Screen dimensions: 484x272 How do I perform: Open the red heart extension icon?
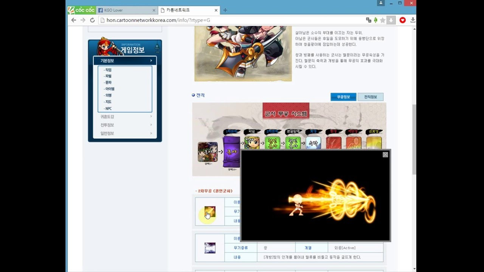[403, 20]
